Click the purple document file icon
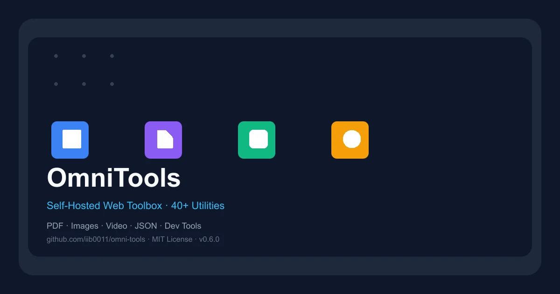The height and width of the screenshot is (294, 560). coord(163,140)
